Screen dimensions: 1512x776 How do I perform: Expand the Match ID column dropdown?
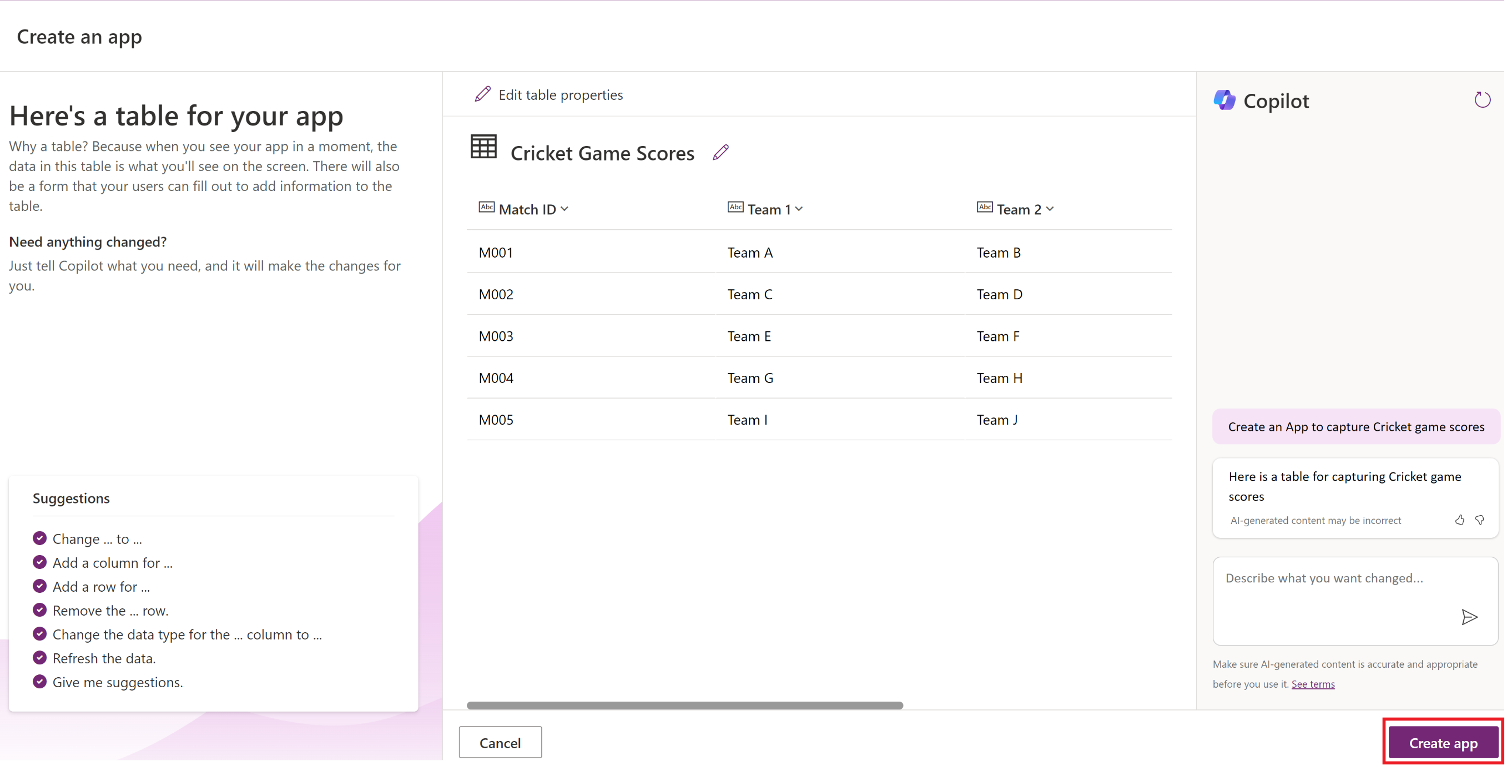point(565,209)
